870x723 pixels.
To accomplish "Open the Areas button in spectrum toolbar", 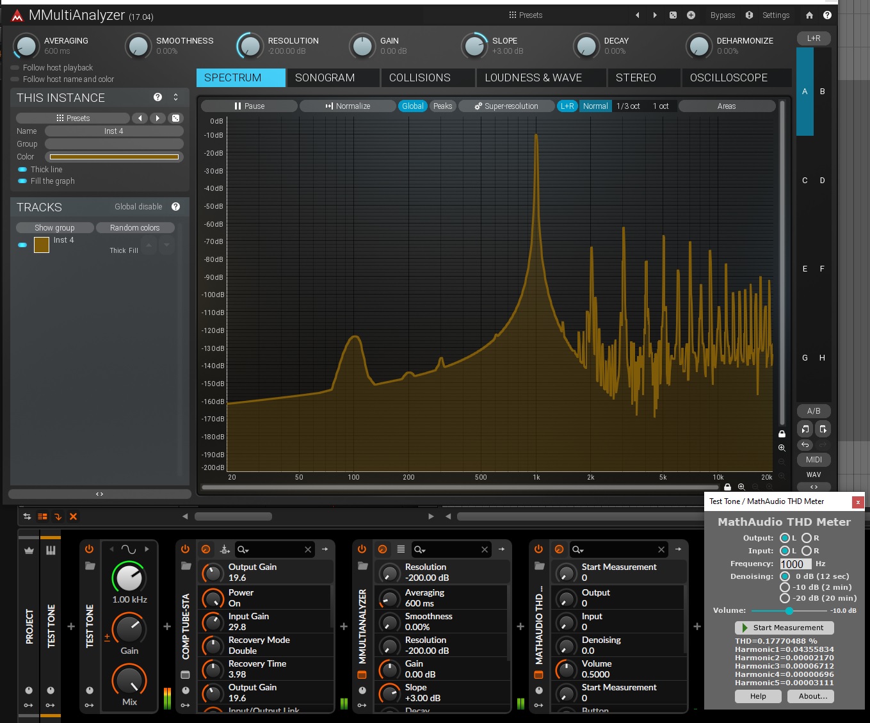I will (x=727, y=106).
